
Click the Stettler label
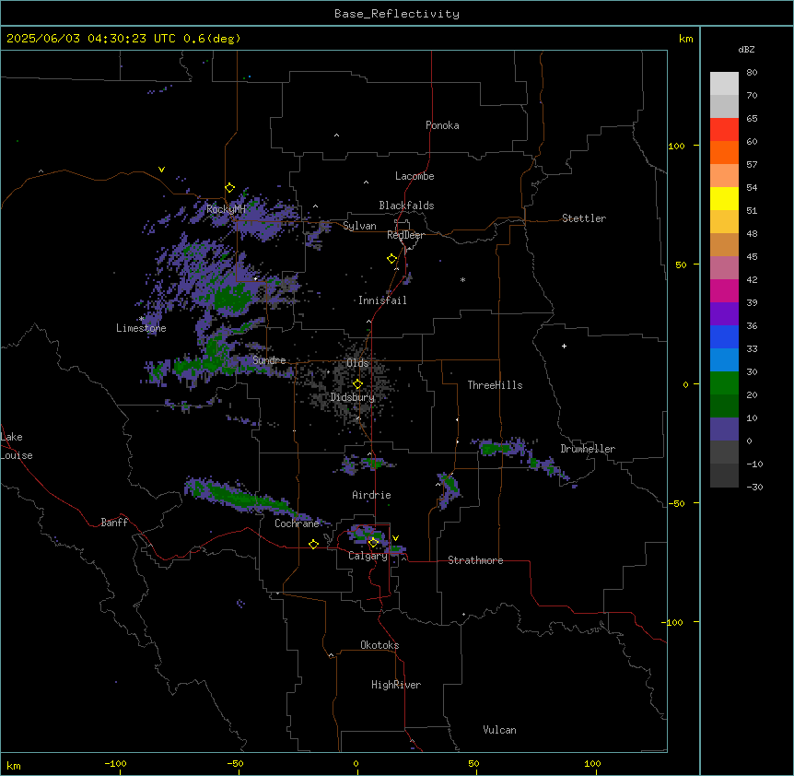(584, 218)
